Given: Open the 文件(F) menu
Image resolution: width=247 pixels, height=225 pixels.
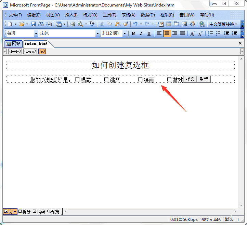Looking at the screenshot, I should [x=15, y=15].
